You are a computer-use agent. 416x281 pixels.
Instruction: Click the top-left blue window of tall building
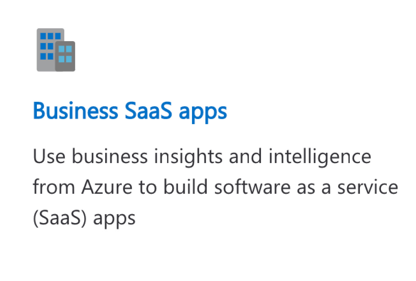(43, 36)
